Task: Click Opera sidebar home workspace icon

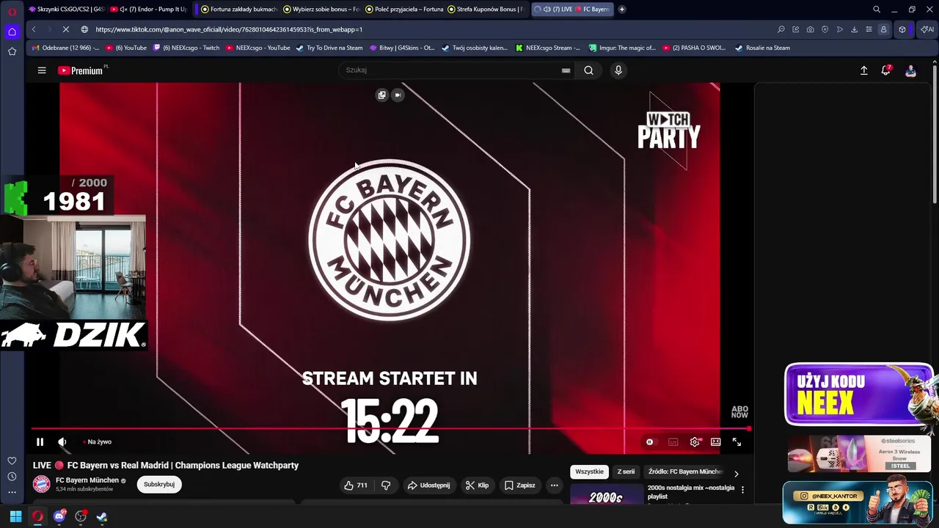Action: [12, 32]
